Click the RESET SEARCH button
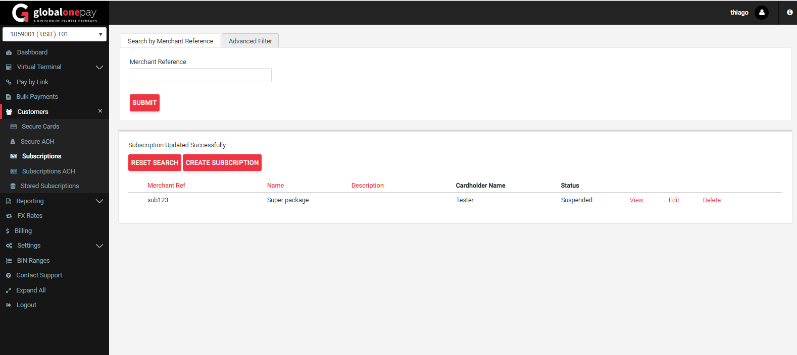The image size is (797, 355). 155,163
